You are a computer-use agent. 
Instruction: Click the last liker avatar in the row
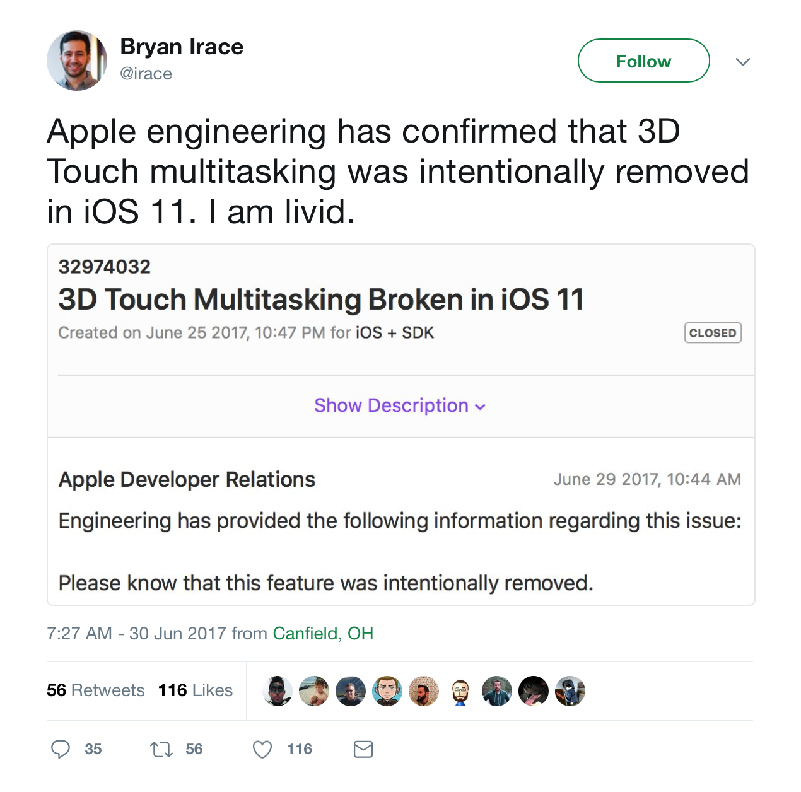point(570,691)
